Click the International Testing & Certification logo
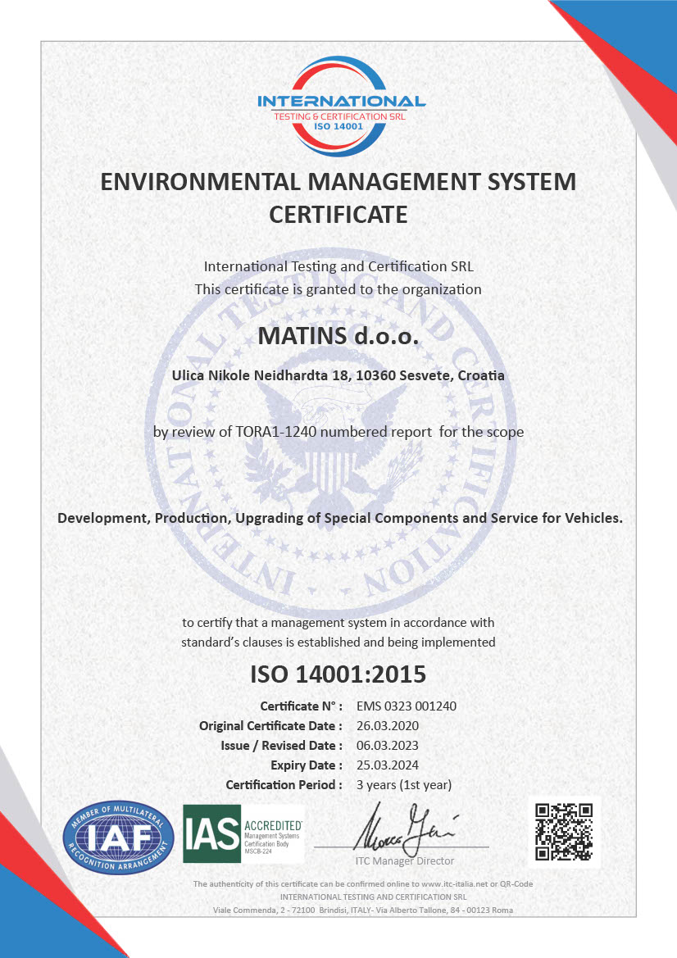 point(341,106)
